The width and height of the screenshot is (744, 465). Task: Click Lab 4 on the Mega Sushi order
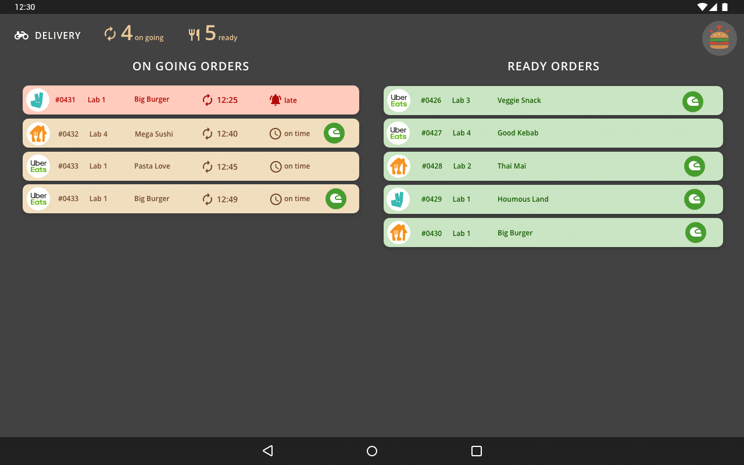(x=99, y=134)
